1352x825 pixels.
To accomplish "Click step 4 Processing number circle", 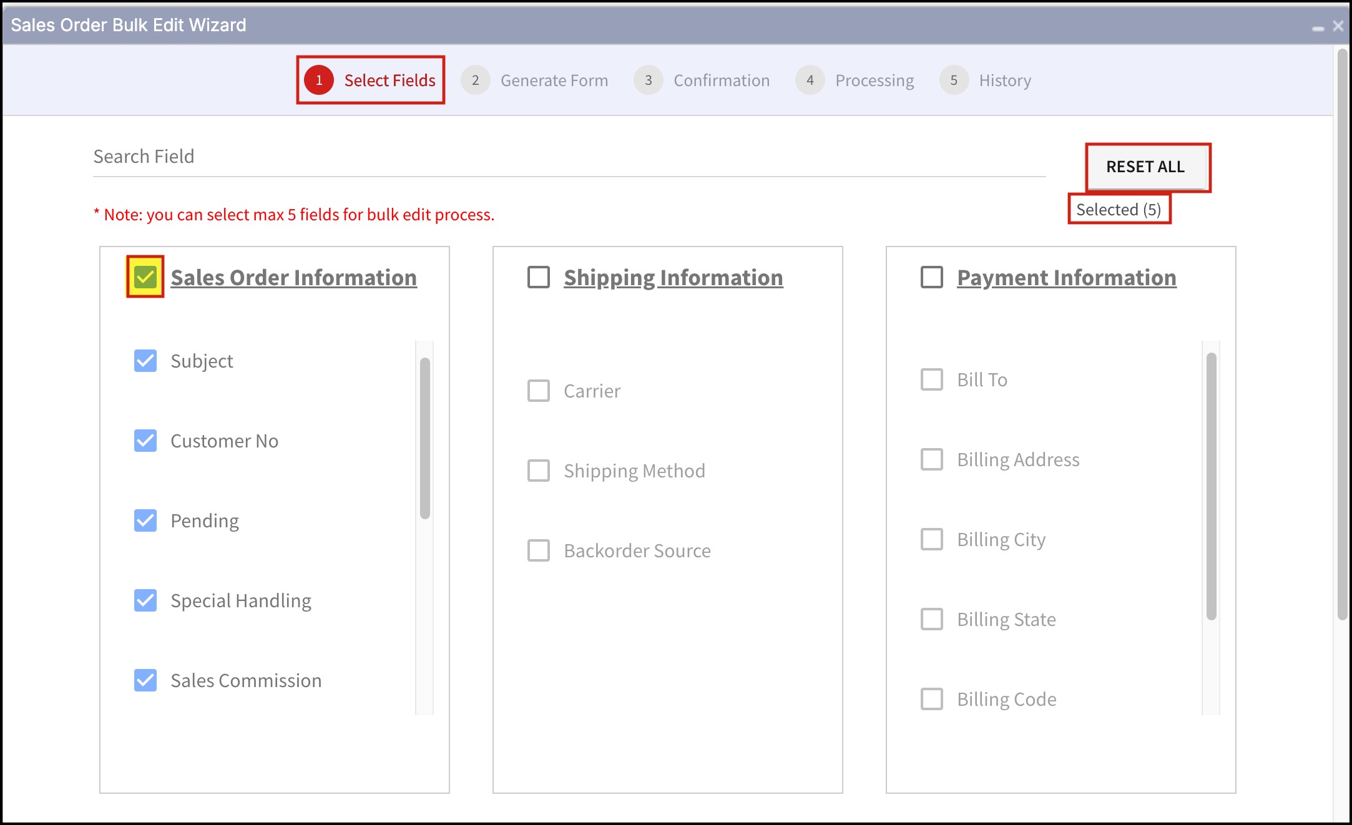I will (x=810, y=81).
